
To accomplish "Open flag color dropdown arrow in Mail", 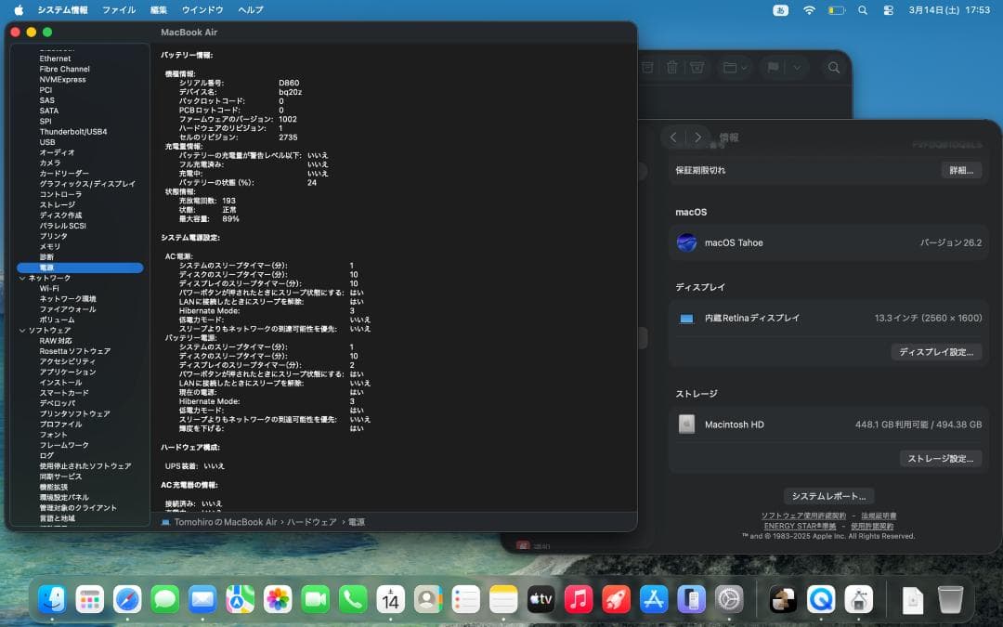I will tap(797, 67).
